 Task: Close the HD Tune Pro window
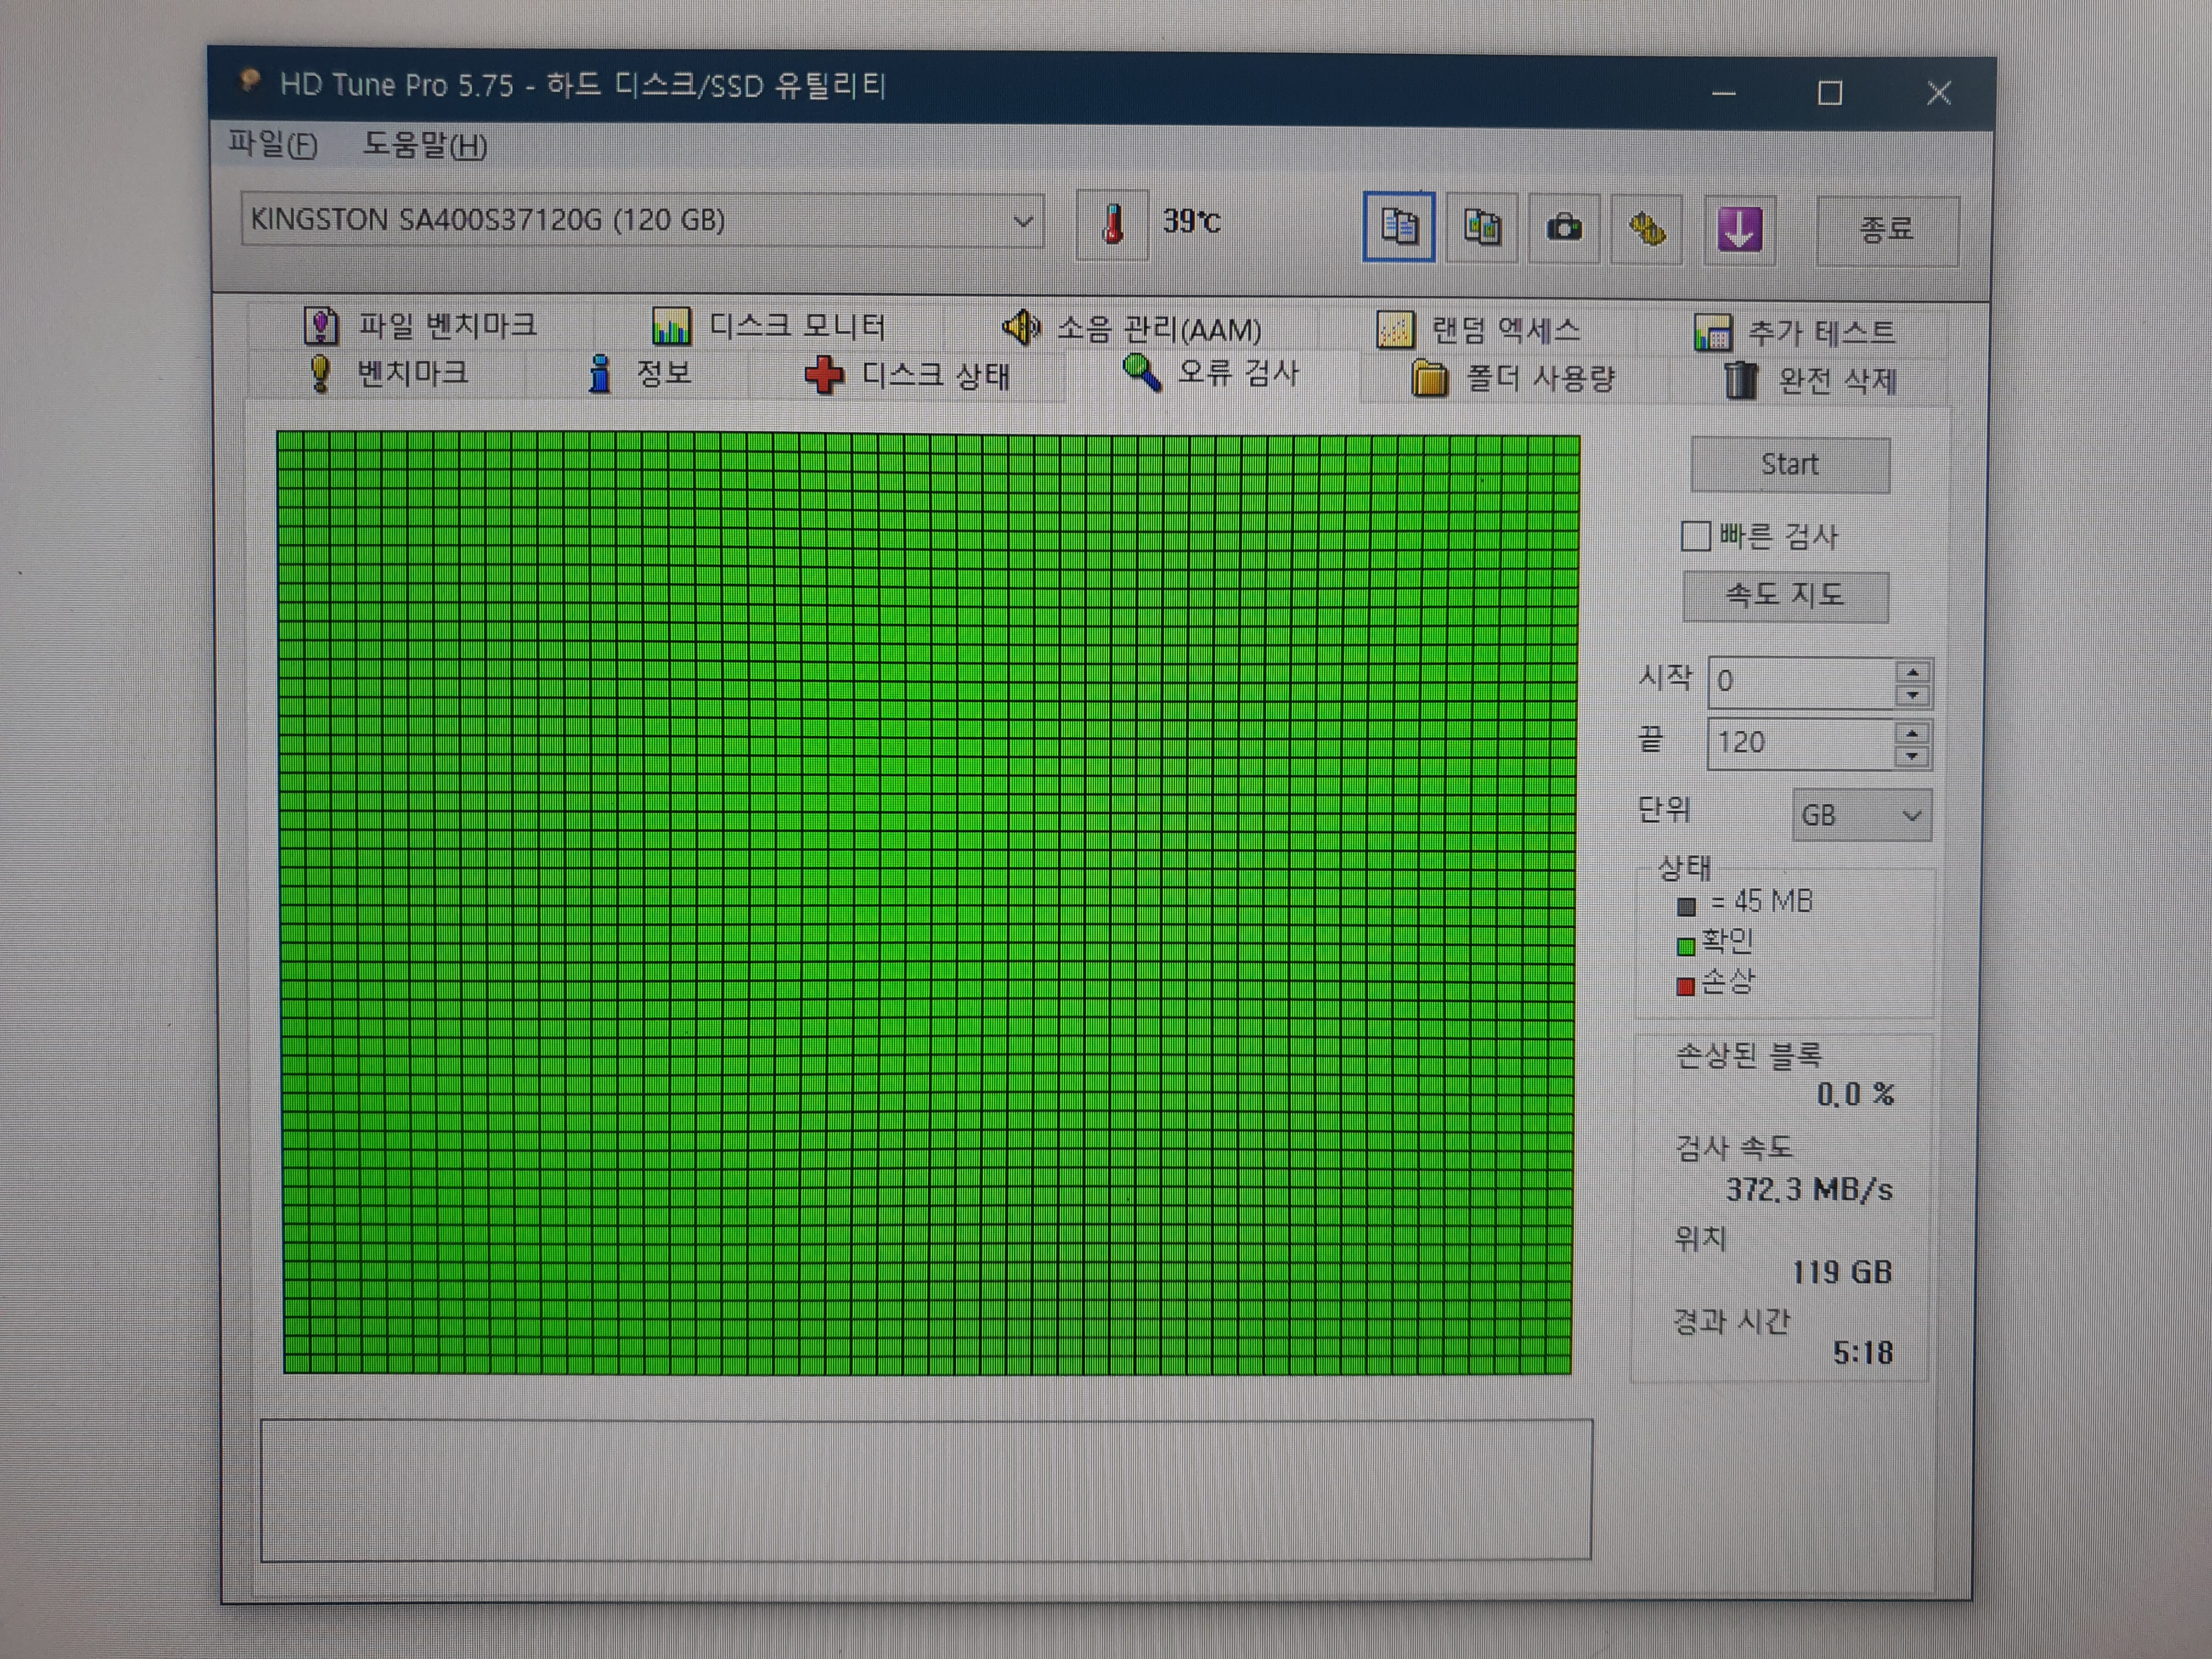coord(1939,93)
